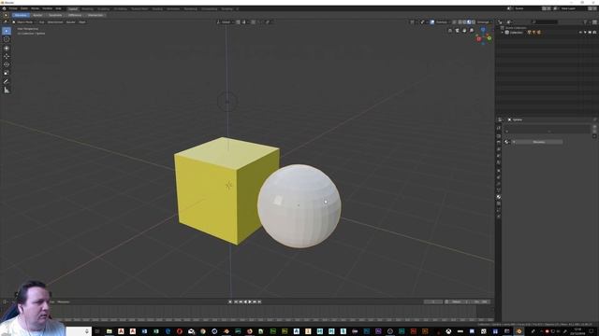599x336 pixels.
Task: Set selection mode to Difference
Action: 75,15
